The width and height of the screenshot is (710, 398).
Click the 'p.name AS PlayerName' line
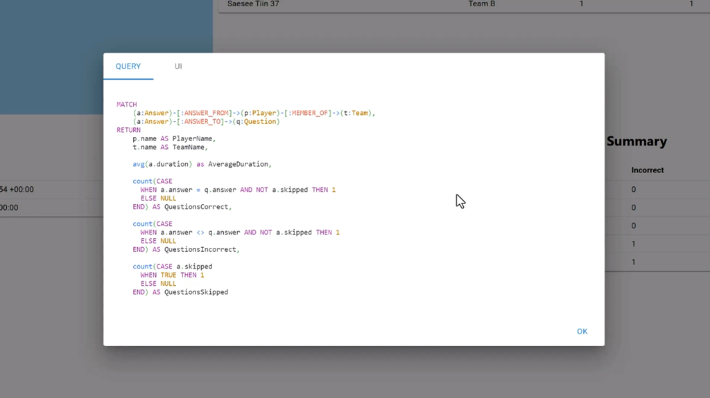coord(174,138)
